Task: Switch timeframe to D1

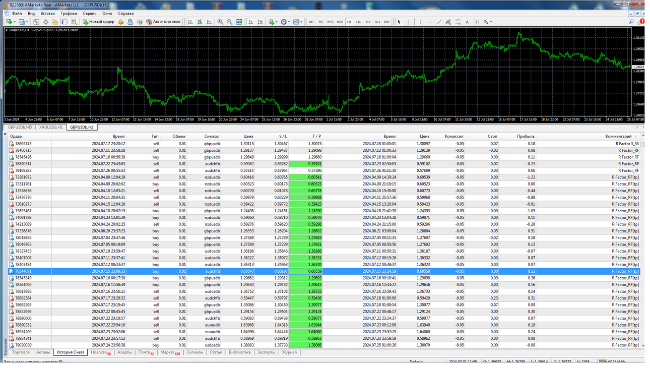Action: (x=368, y=22)
